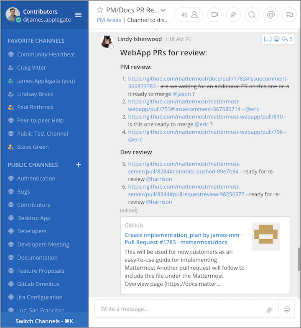Open the search icon
301x328 pixels.
[x=252, y=15]
